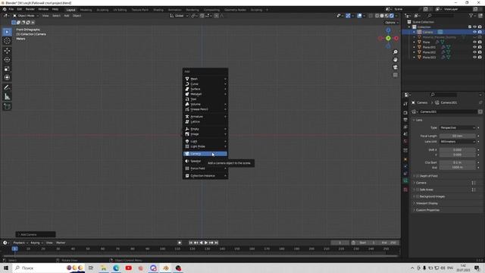Disable render camera icon for Plane.002
The width and height of the screenshot is (485, 273).
pos(480,52)
